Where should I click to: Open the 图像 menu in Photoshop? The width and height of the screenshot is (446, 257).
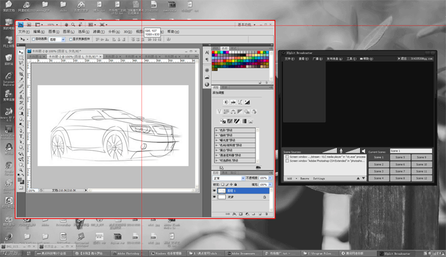click(x=54, y=32)
